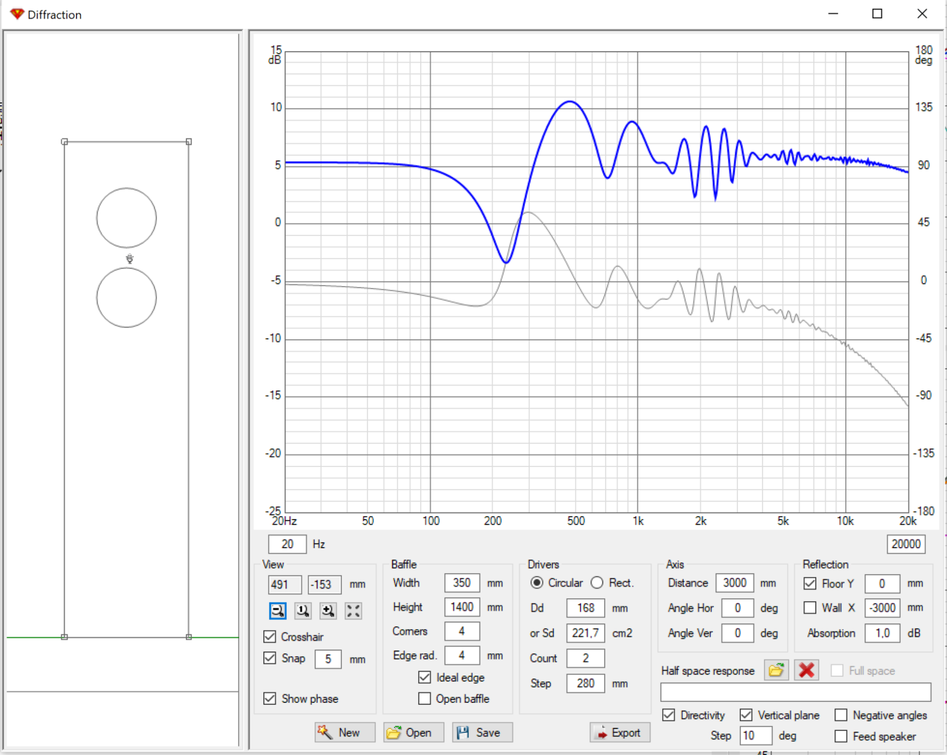Click the Save button
Viewport: 947px width, 755px height.
(x=482, y=733)
